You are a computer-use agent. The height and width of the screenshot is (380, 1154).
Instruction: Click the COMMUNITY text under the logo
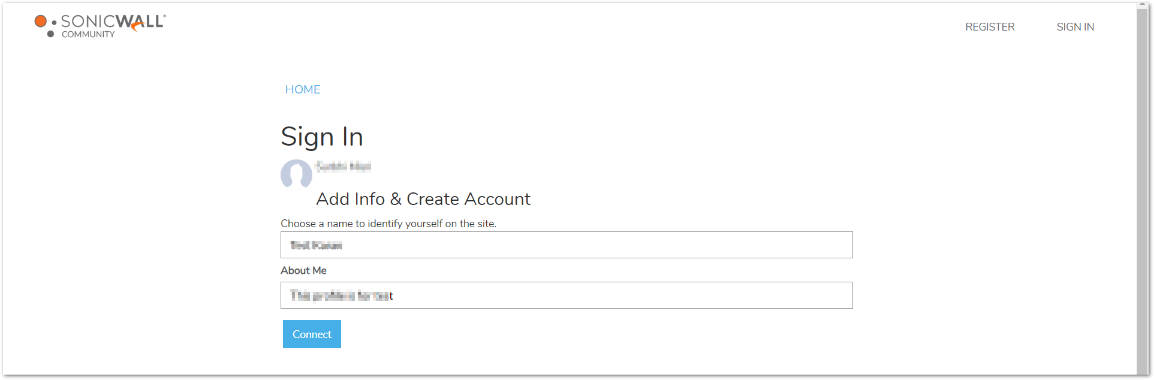point(88,35)
